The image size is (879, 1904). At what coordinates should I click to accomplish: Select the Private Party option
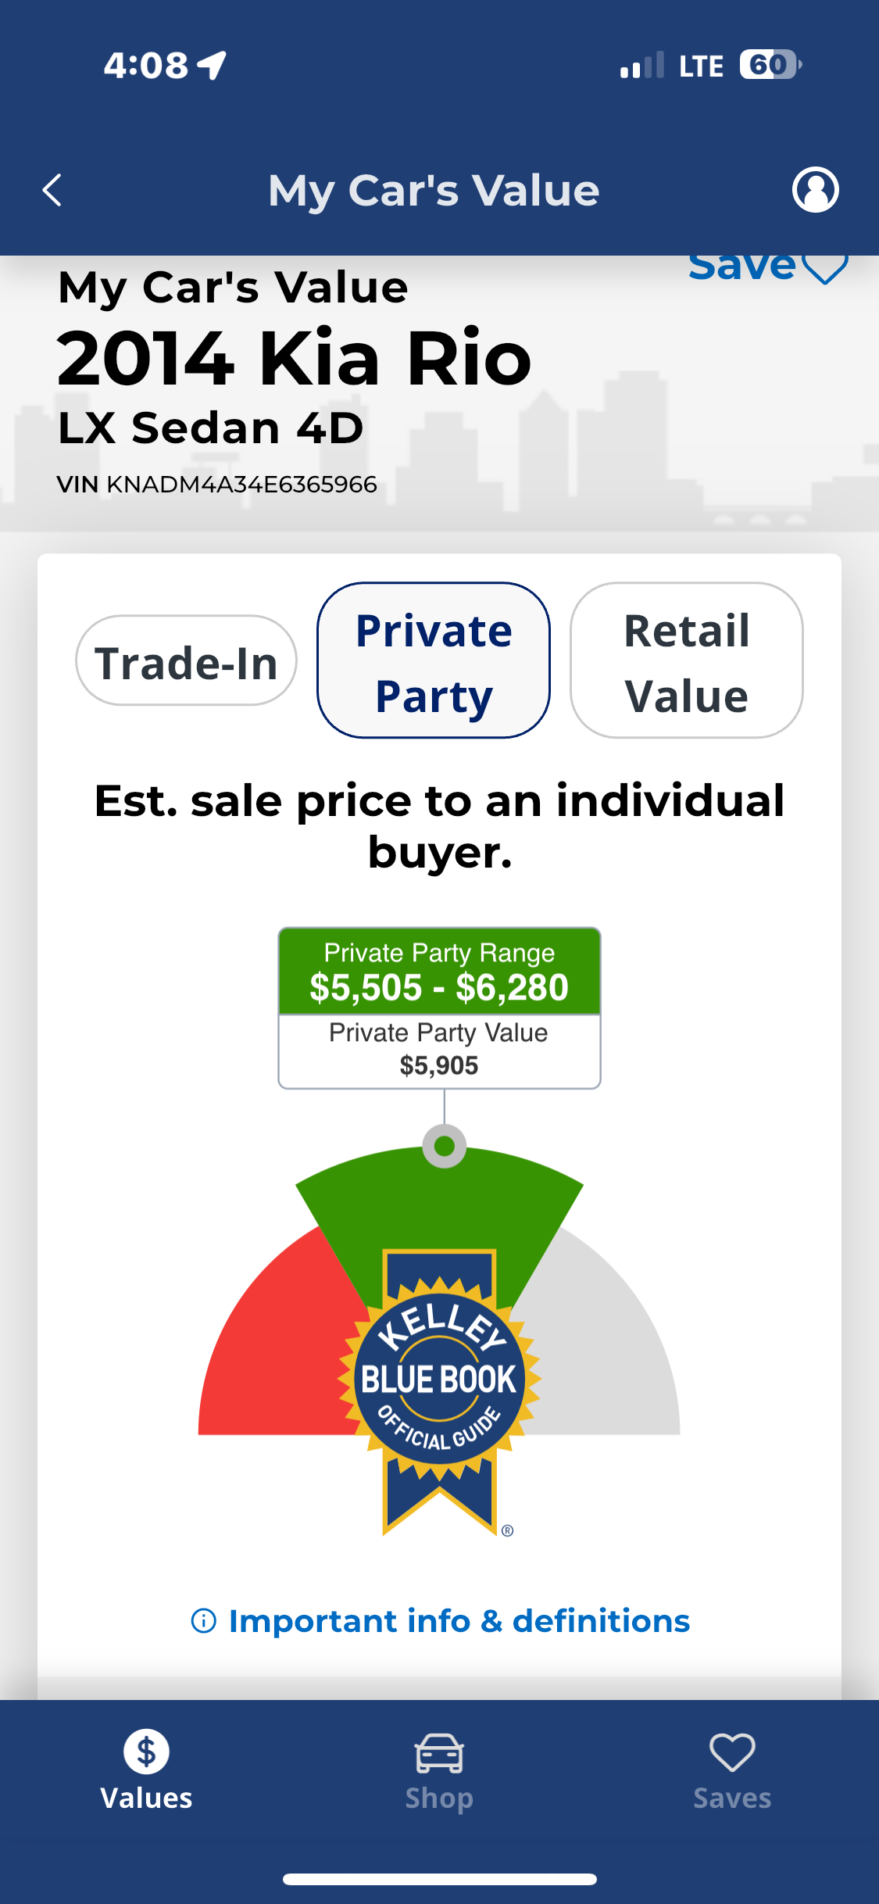click(x=434, y=660)
